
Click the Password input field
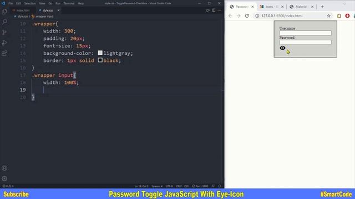pos(305,42)
